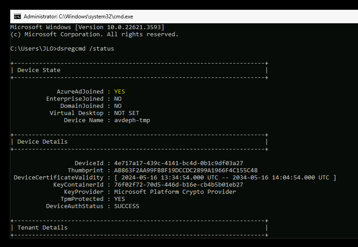Click the KeyContainerId label

coord(78,185)
